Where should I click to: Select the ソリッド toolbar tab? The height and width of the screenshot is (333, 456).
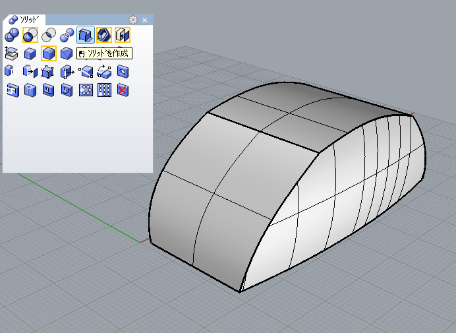click(x=24, y=20)
